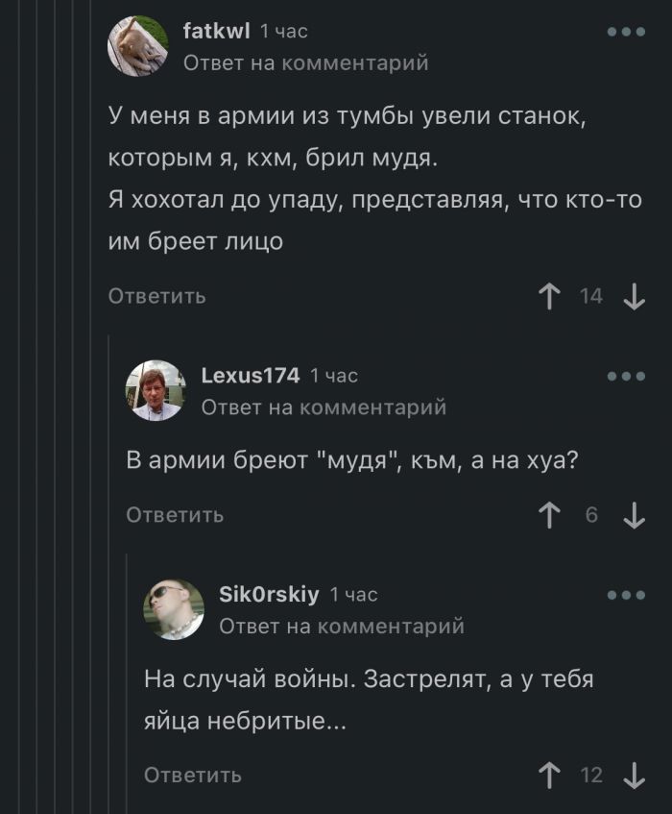The image size is (672, 814).
Task: Reply to Lexus174's comment
Action: [175, 515]
